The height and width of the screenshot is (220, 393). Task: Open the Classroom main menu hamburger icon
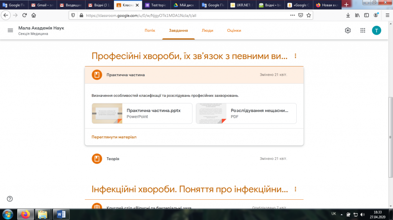pos(10,31)
